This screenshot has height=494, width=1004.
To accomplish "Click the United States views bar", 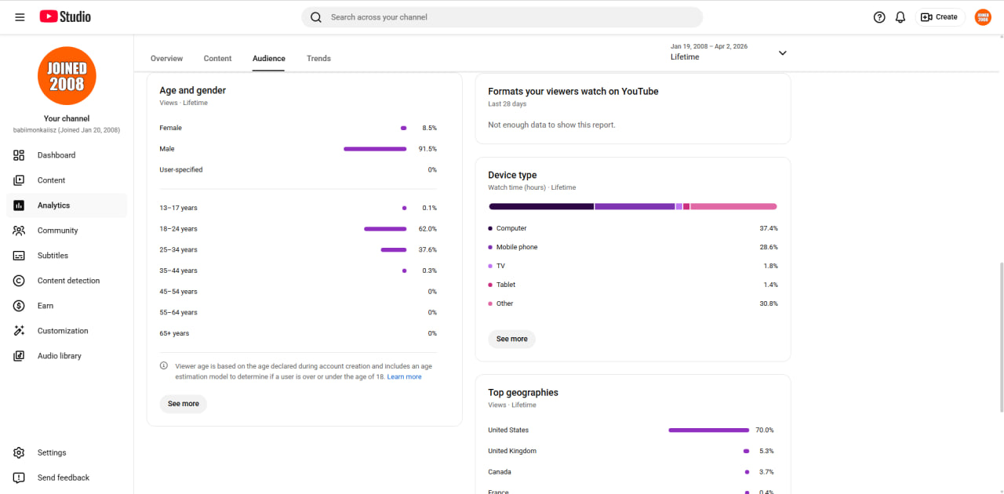I will click(x=709, y=430).
